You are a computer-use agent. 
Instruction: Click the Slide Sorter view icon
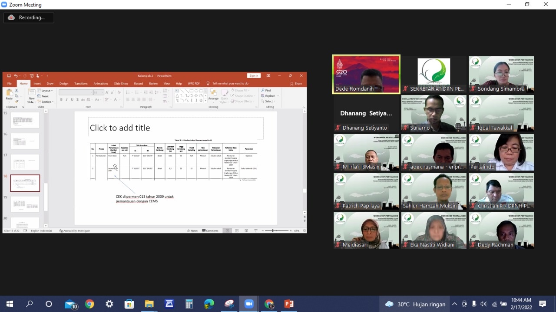coord(237,231)
